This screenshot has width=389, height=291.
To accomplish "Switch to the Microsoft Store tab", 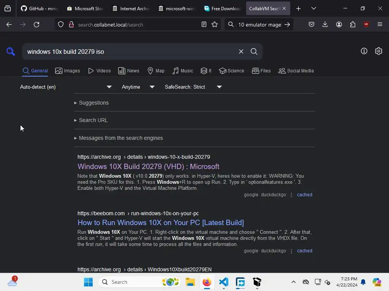I will (x=85, y=8).
